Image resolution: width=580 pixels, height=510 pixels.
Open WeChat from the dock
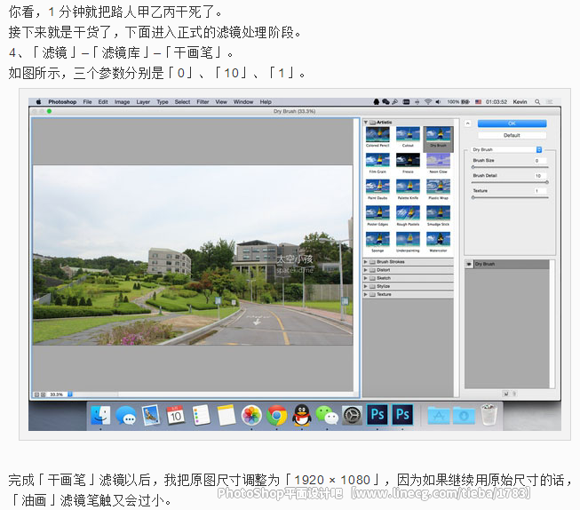click(327, 415)
